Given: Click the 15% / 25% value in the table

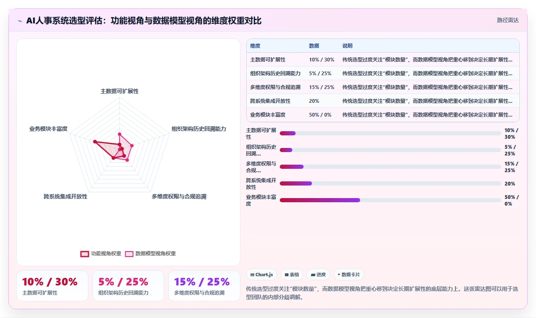Looking at the screenshot, I should [322, 87].
